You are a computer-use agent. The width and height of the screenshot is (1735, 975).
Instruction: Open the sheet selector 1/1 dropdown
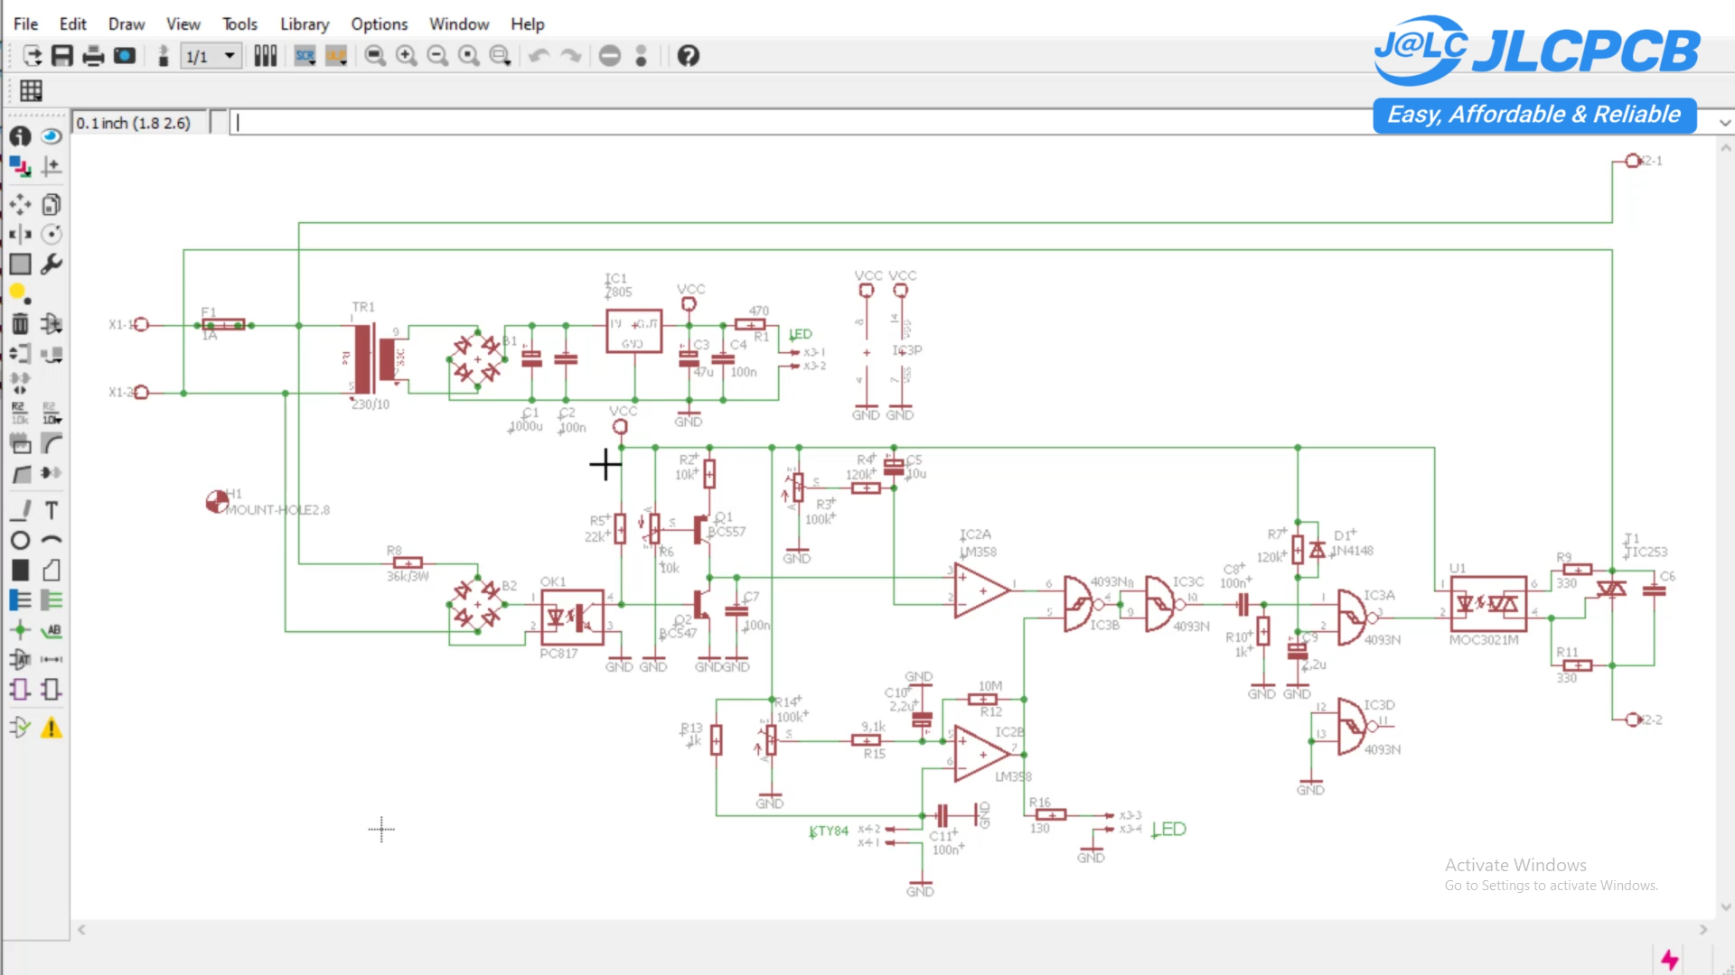click(211, 56)
